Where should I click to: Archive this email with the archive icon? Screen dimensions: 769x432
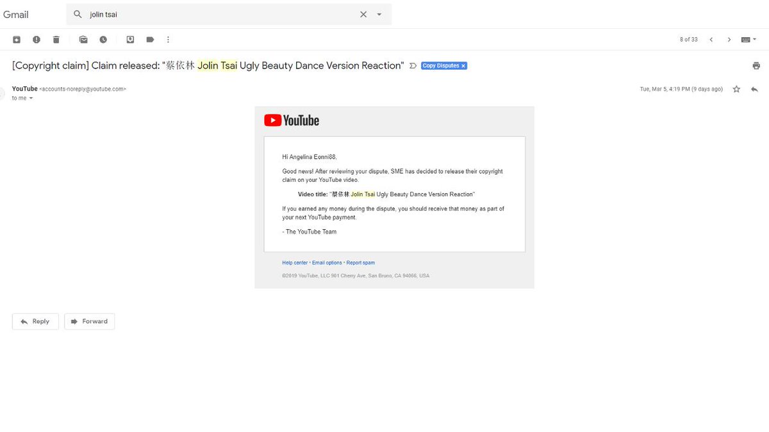17,40
